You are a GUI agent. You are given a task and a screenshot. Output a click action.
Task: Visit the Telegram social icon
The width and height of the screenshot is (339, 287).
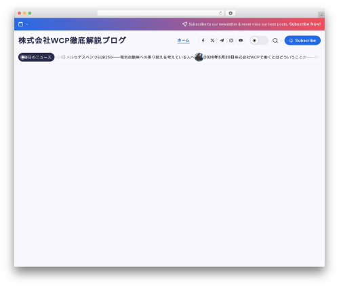click(222, 41)
